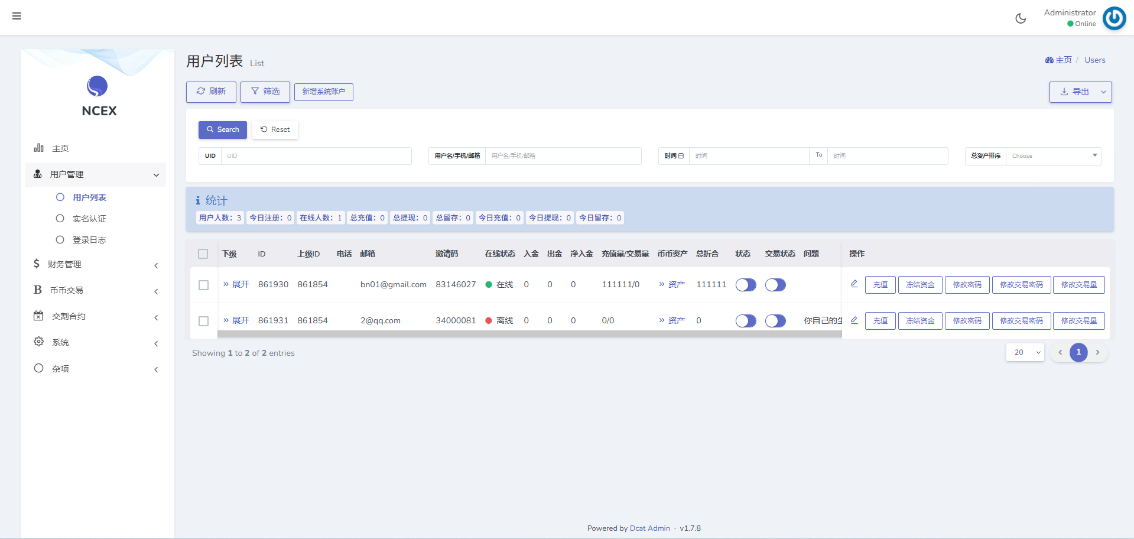Click the 币币交易 bitcoin icon
Viewport: 1134px width, 539px height.
point(38,290)
